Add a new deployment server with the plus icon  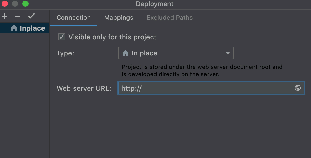pos(4,16)
